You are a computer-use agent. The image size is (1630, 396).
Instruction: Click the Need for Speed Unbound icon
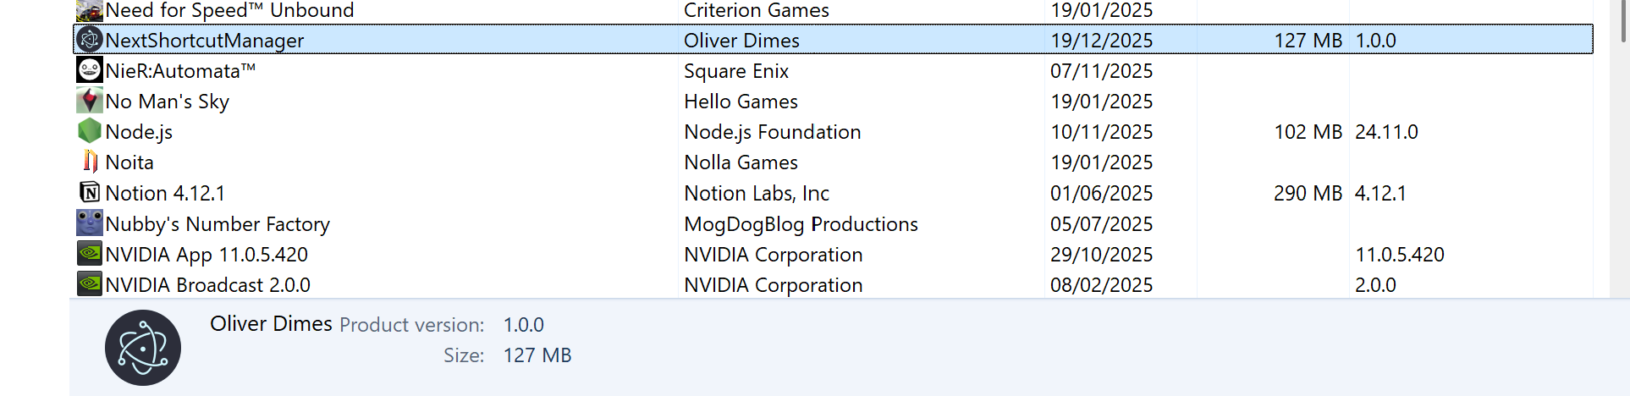tap(90, 10)
